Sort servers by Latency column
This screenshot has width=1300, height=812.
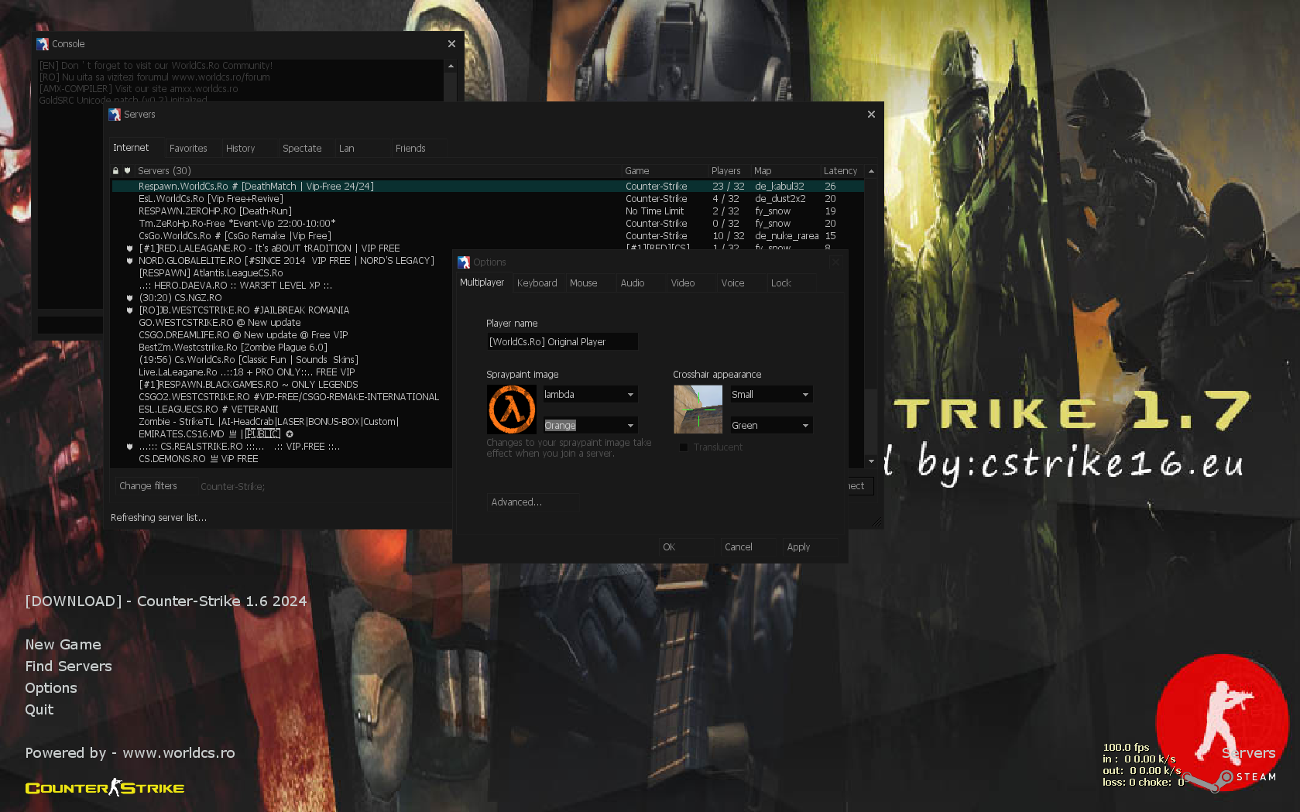click(841, 171)
